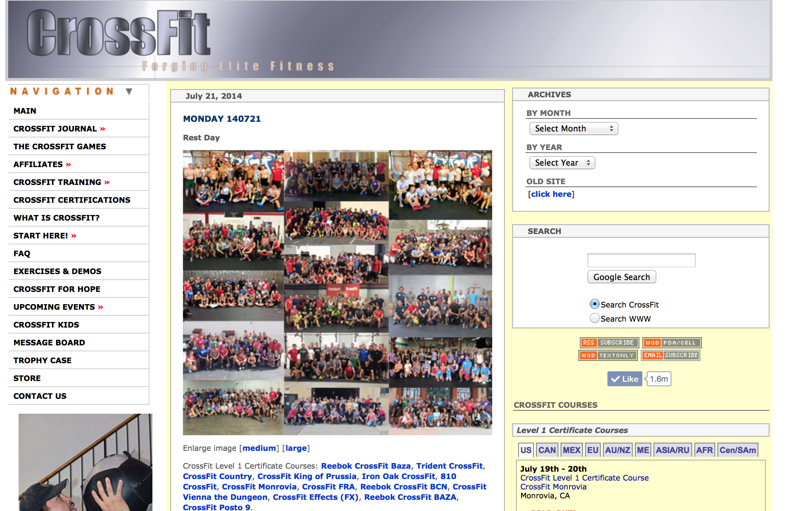797x511 pixels.
Task: Open the Select Year dropdown
Action: point(562,163)
